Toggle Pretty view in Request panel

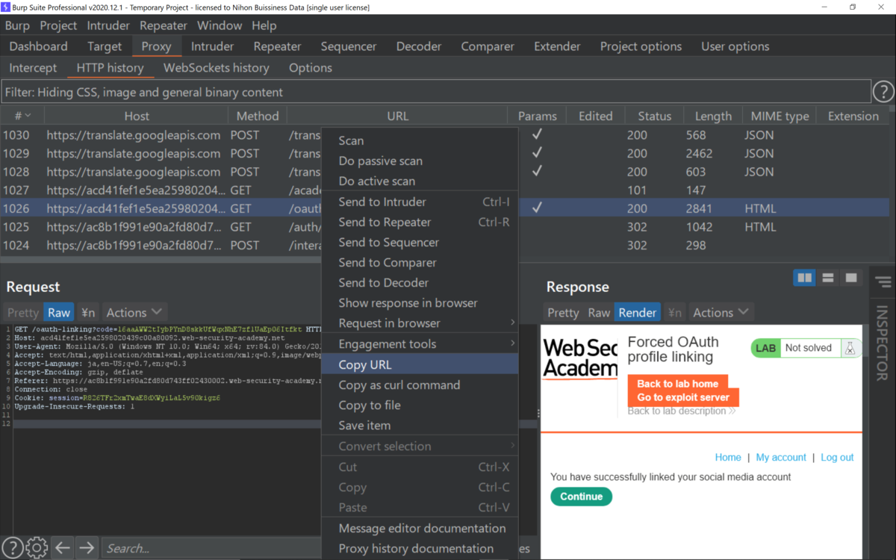[x=22, y=312]
